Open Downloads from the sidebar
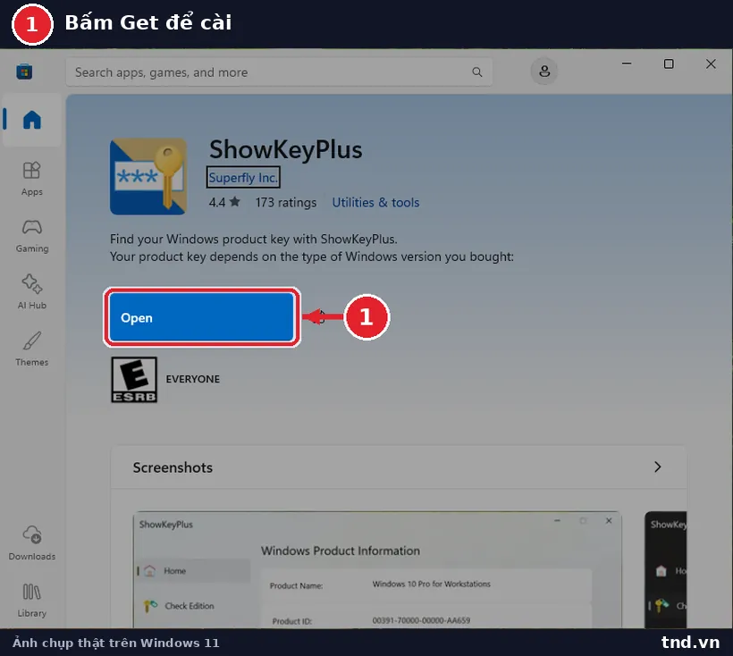733x656 pixels. coord(32,542)
